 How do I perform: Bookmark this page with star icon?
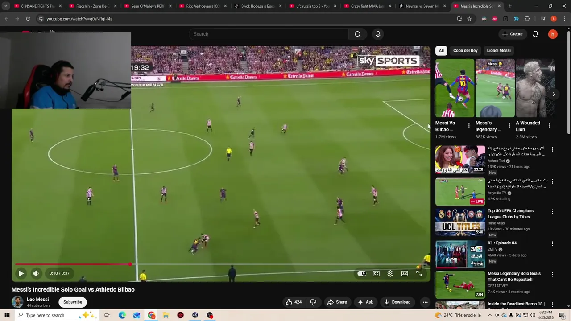click(x=469, y=19)
